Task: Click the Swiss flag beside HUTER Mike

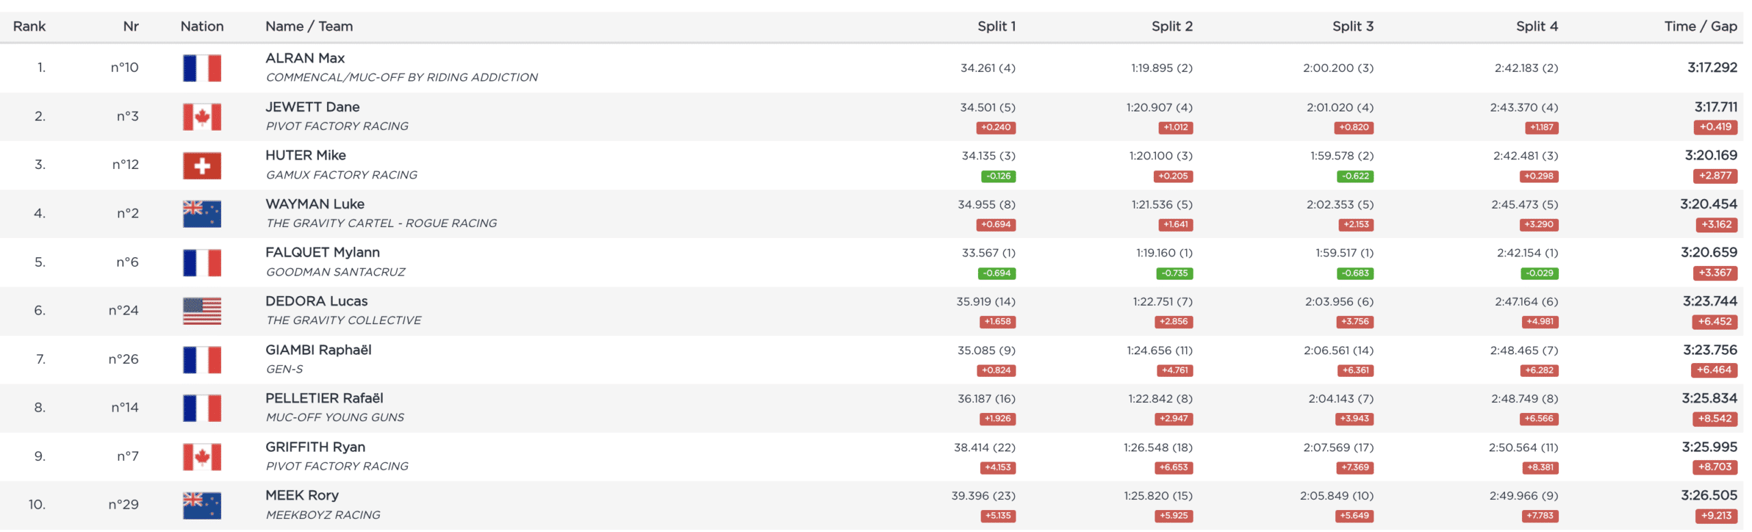Action: pyautogui.click(x=202, y=165)
